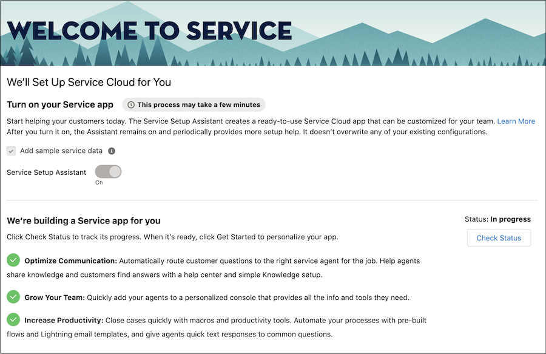Viewport: 546px width, 354px height.
Task: Click the green checkmark next to Grow Your Team
Action: [13, 297]
